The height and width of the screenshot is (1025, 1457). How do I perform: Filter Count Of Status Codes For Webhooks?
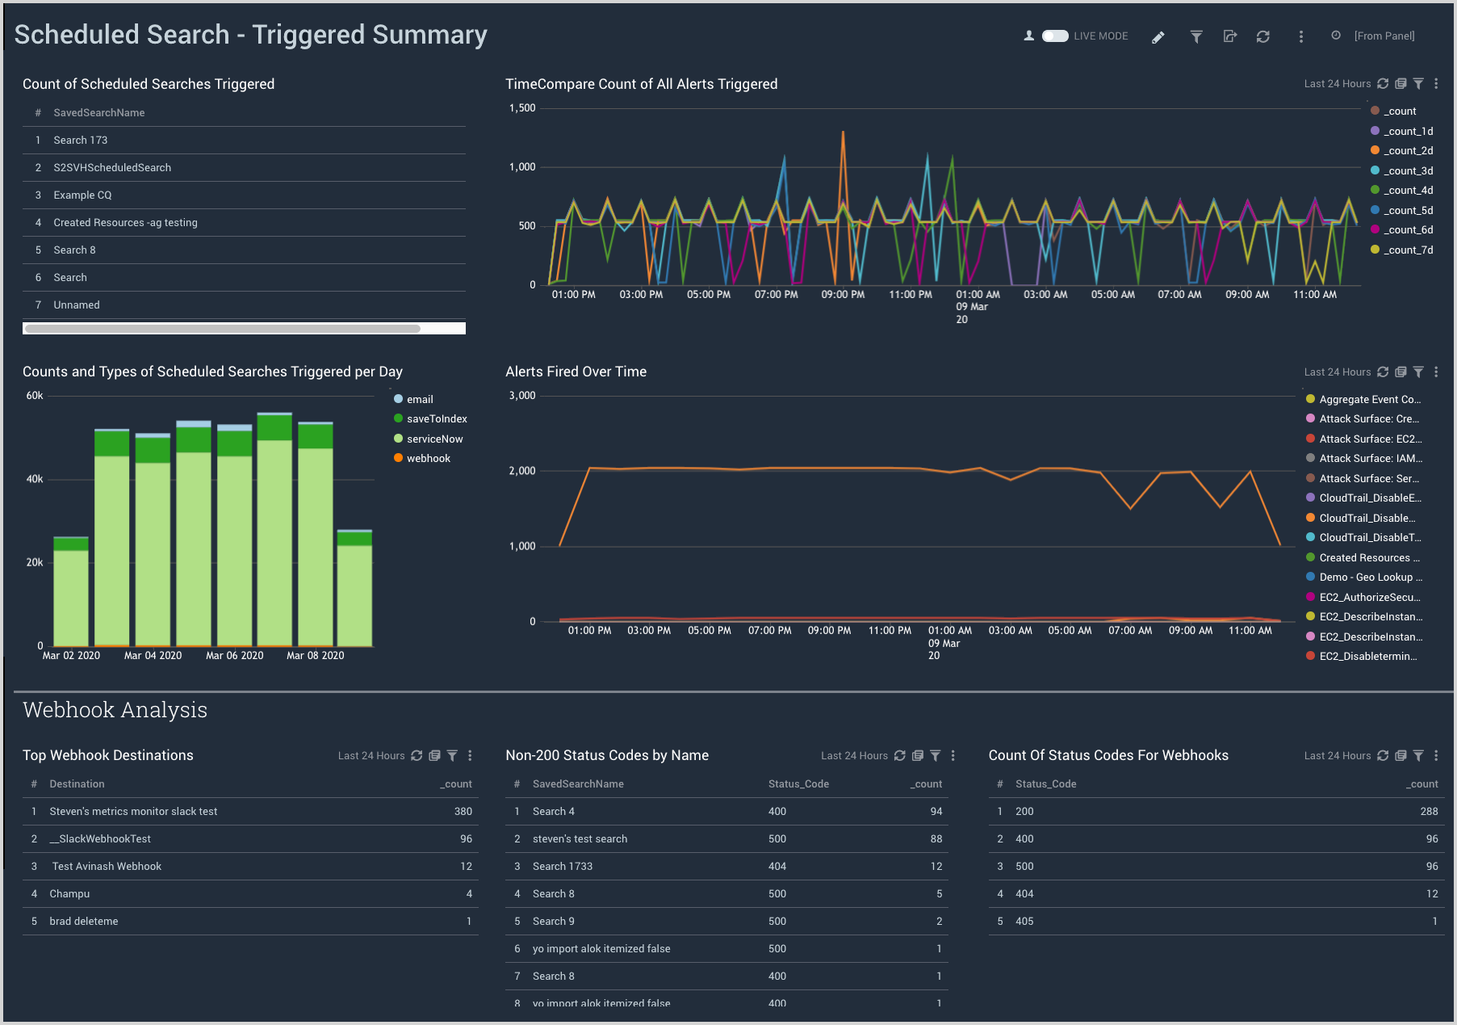1418,756
